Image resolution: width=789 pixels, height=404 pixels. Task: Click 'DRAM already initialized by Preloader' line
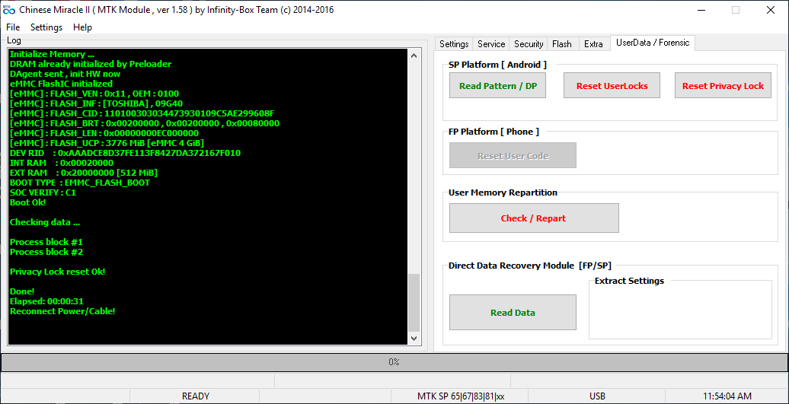(91, 64)
